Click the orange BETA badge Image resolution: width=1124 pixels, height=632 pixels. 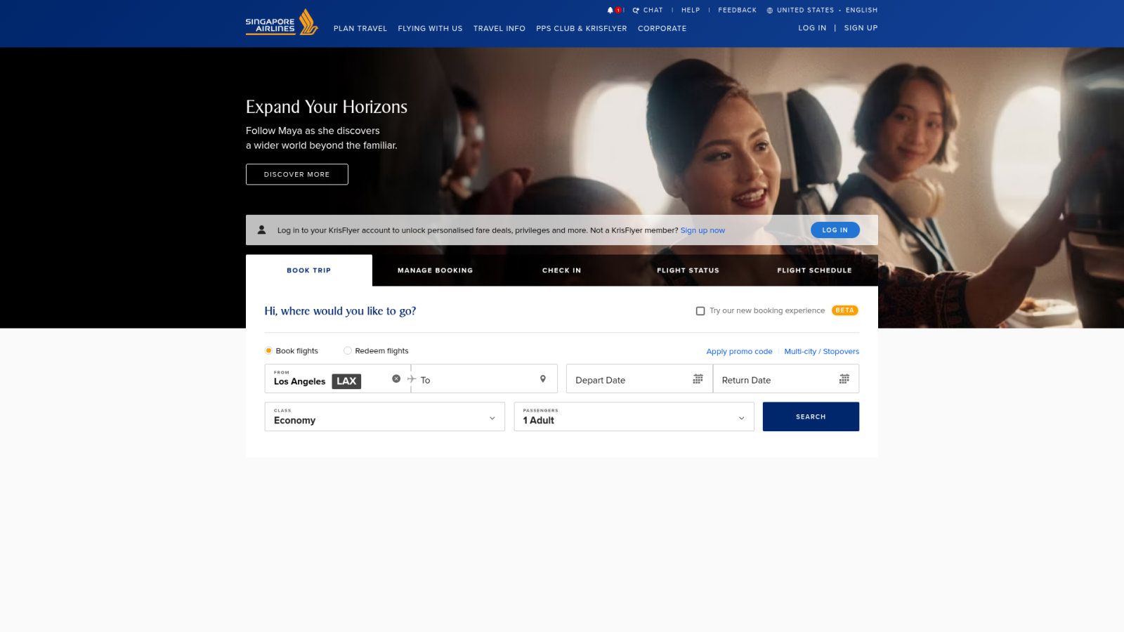coord(845,310)
